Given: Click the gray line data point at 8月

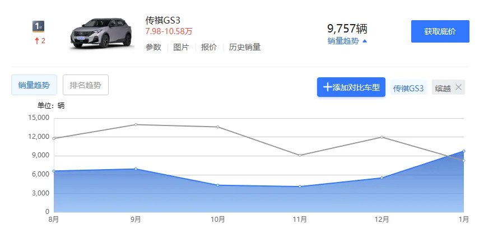Looking at the screenshot, I should 54,138.
